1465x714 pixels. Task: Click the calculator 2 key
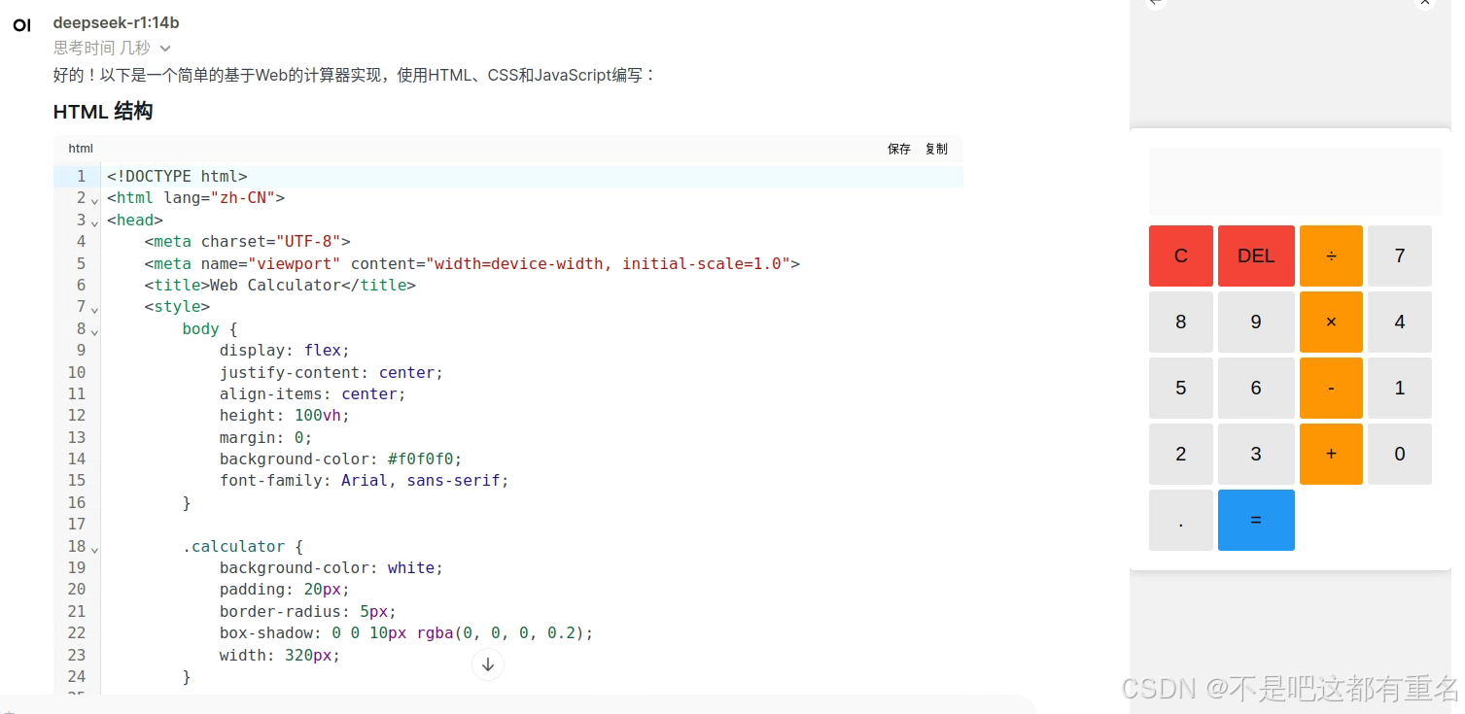(x=1181, y=454)
